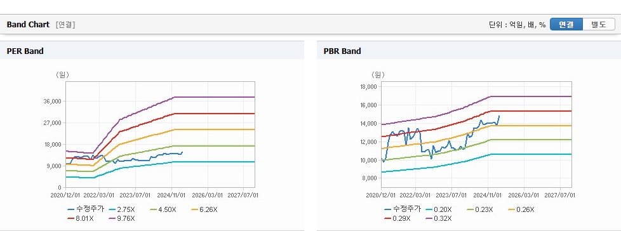This screenshot has width=621, height=231.
Task: Click the [연결] label beside Band Chart
Action: [x=65, y=25]
